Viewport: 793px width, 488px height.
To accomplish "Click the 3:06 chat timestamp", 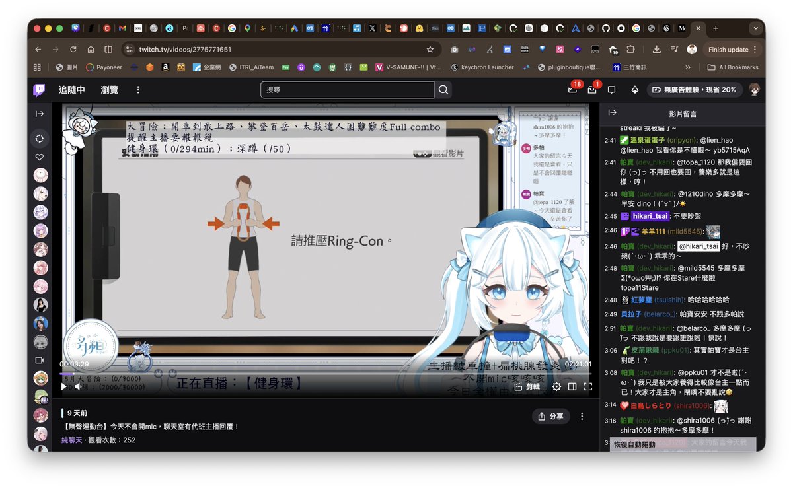I will coord(611,351).
